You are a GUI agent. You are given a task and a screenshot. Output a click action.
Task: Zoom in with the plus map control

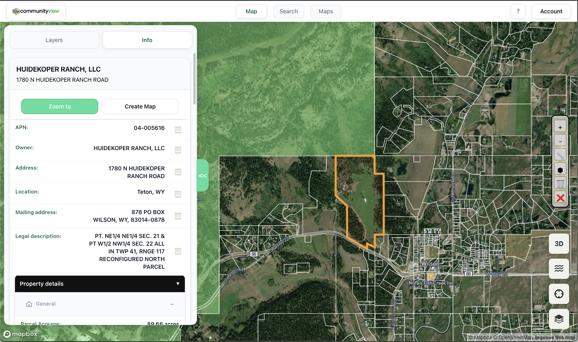(x=560, y=127)
